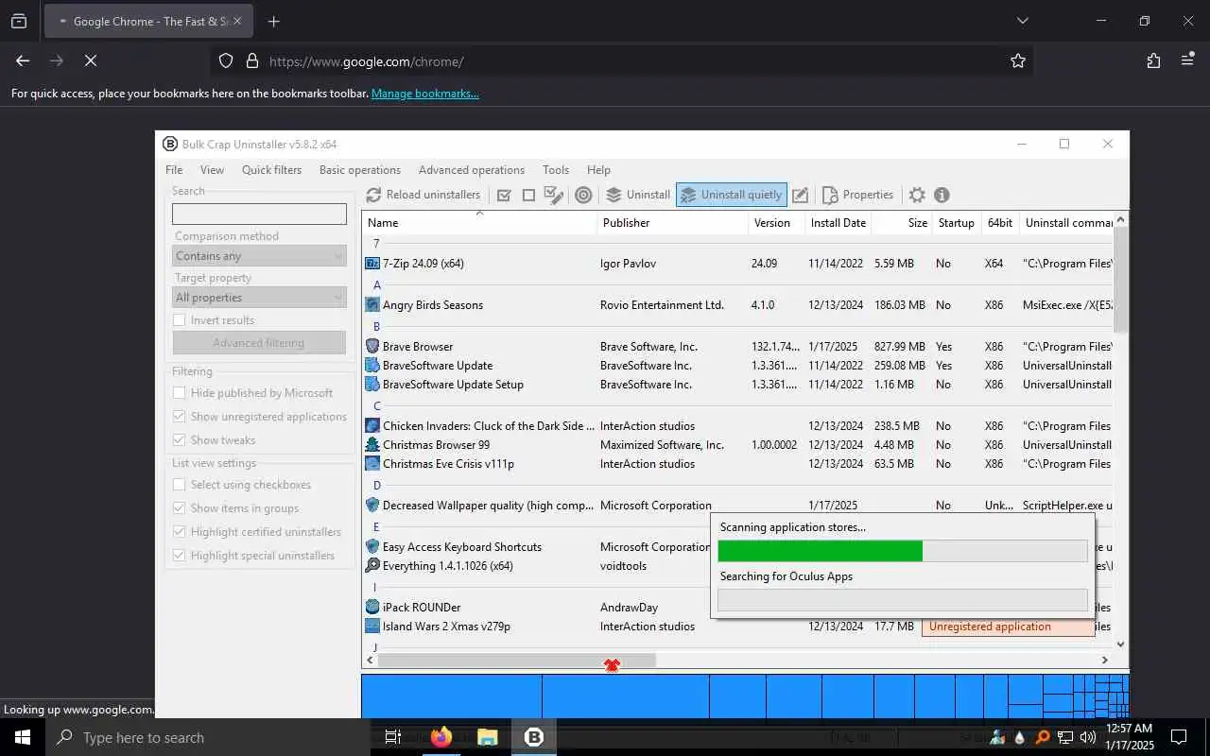1210x756 pixels.
Task: Click the info about icon
Action: (942, 195)
